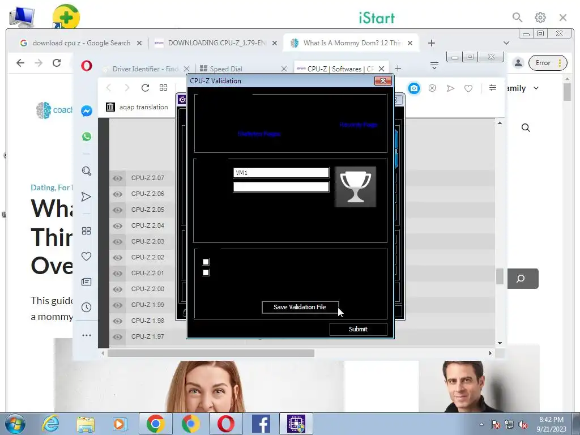The height and width of the screenshot is (435, 580).
Task: Select the CPU-Z Softwares tab in Opera
Action: click(x=341, y=69)
